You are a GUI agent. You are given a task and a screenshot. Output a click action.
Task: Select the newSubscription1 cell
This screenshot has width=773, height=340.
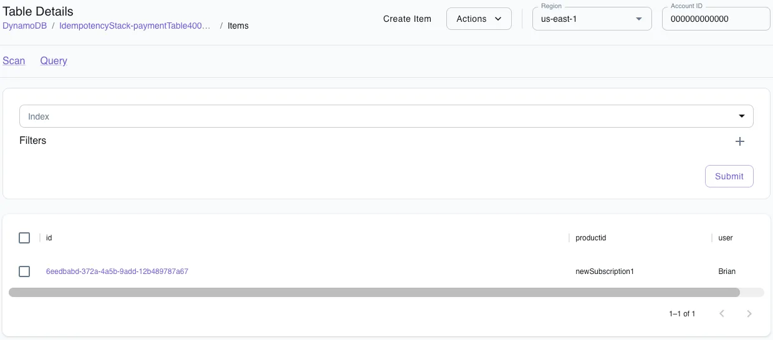click(x=604, y=272)
